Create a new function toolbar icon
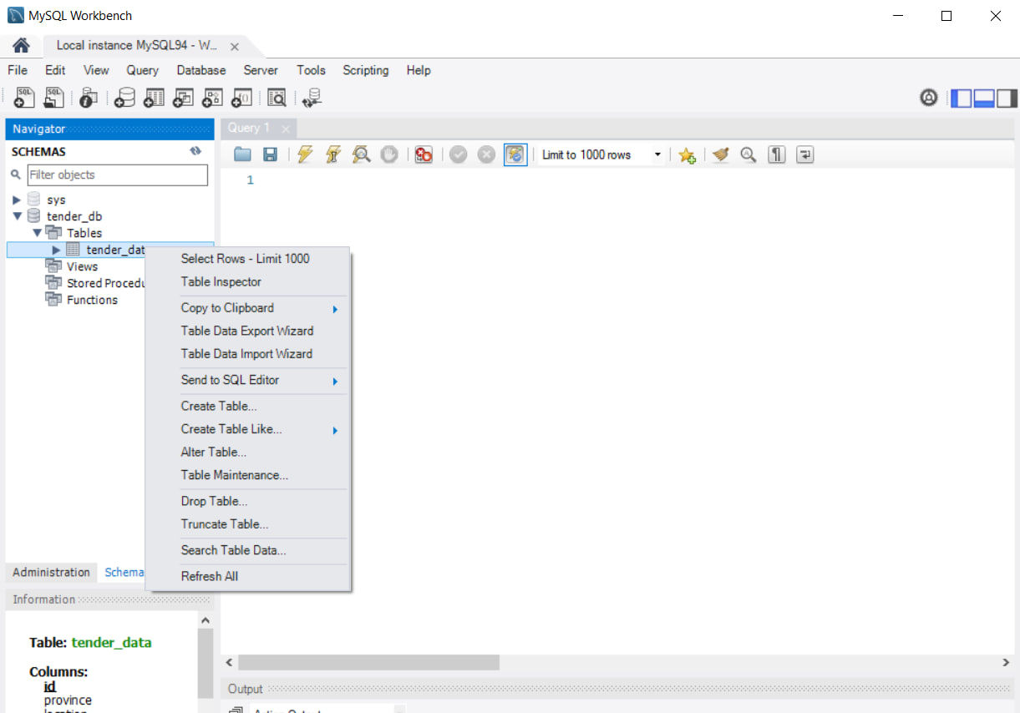Screen dimensions: 1020x713 click(x=241, y=98)
